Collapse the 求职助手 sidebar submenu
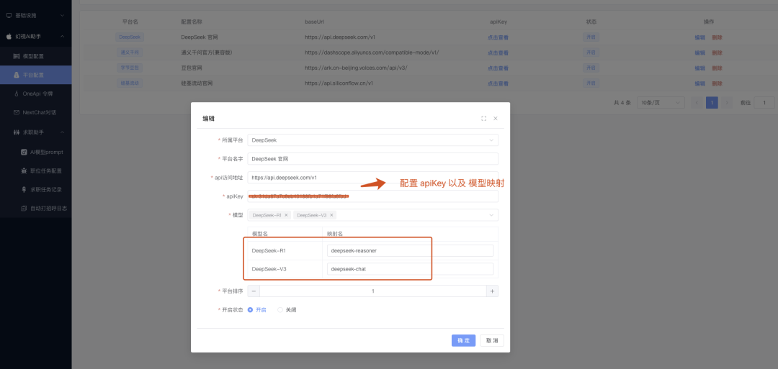 [x=62, y=132]
